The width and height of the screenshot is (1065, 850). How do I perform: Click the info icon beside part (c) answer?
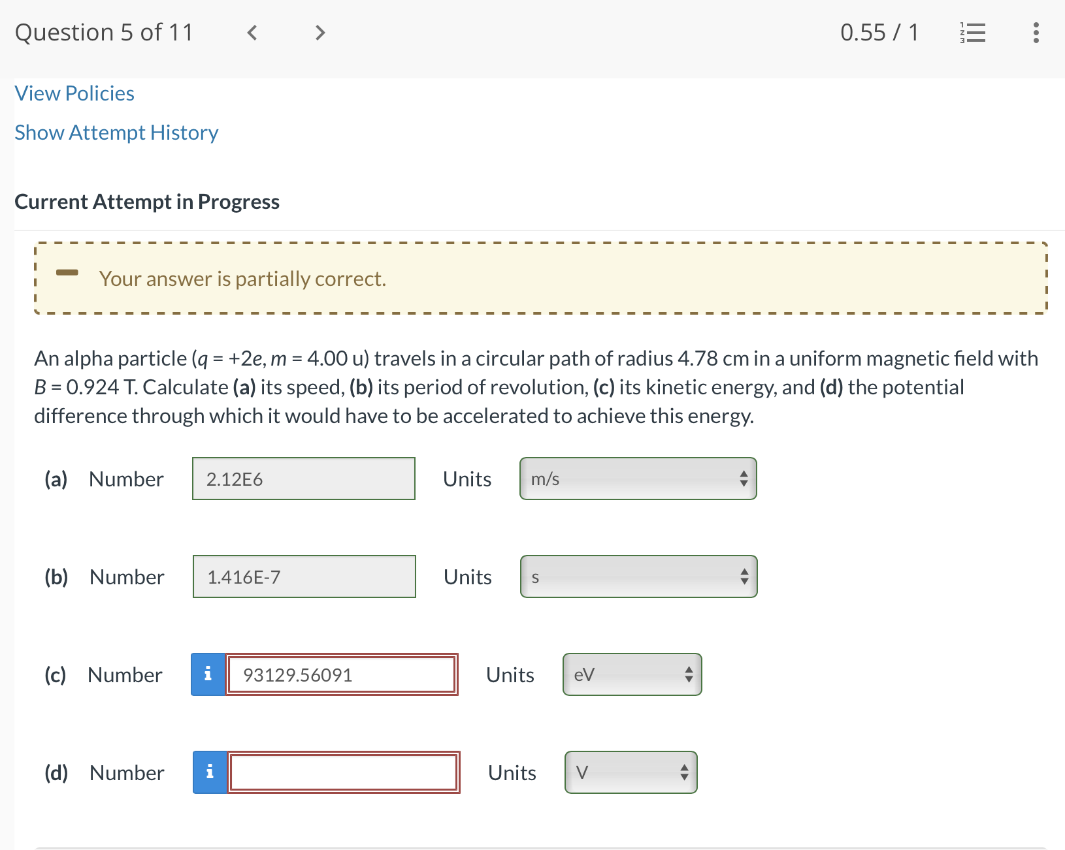[208, 674]
